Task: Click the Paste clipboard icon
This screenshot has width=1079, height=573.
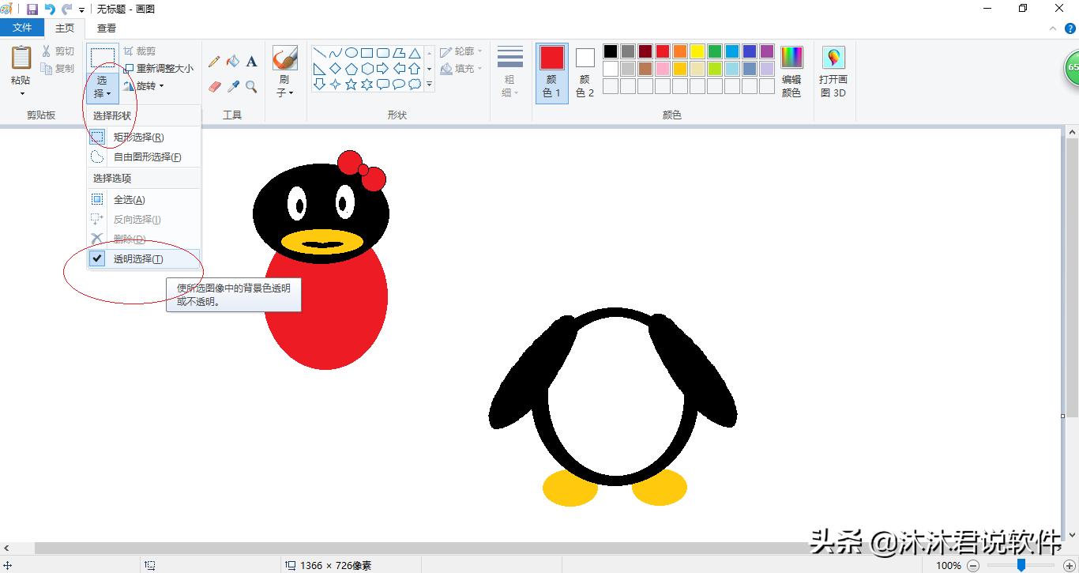Action: click(x=21, y=57)
